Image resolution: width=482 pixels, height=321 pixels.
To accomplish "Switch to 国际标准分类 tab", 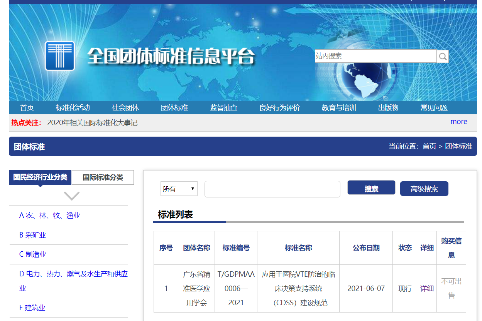I will click(103, 177).
